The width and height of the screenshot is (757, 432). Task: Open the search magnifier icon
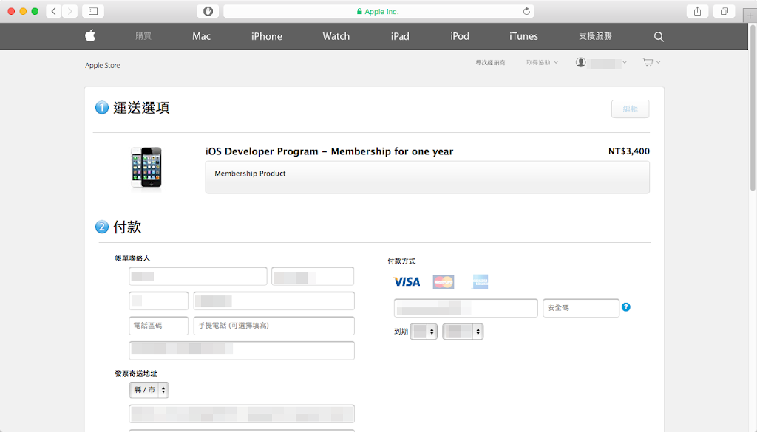tap(659, 37)
